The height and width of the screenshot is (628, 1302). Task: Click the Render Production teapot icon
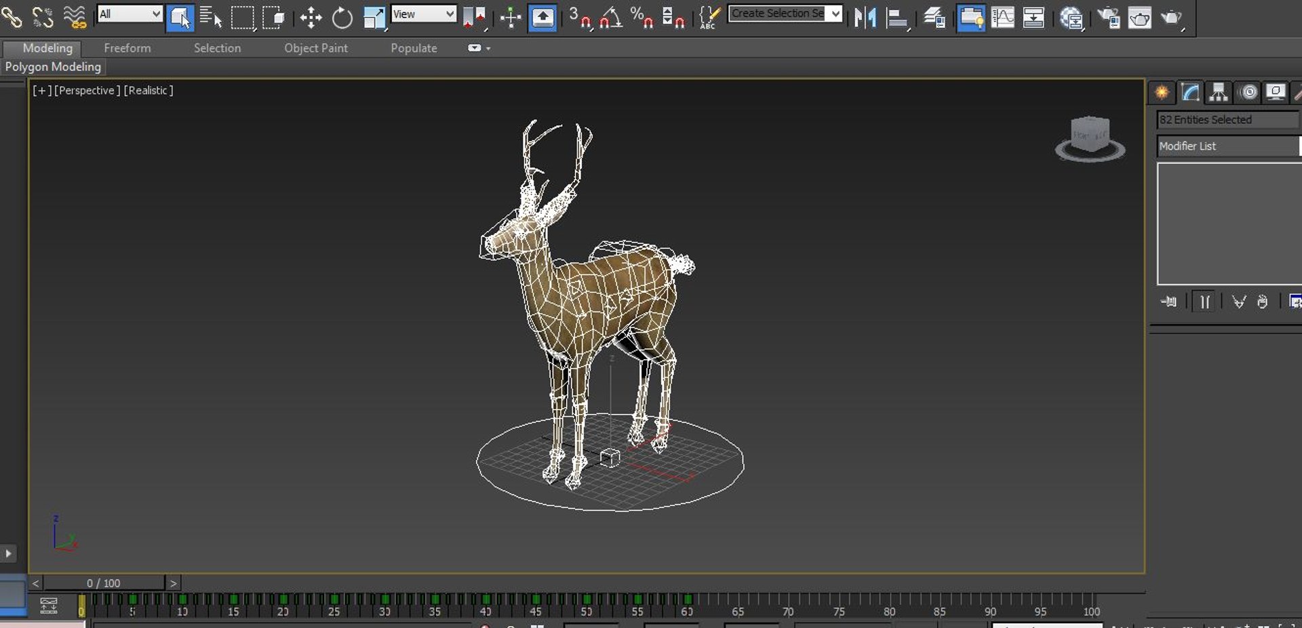pyautogui.click(x=1171, y=18)
